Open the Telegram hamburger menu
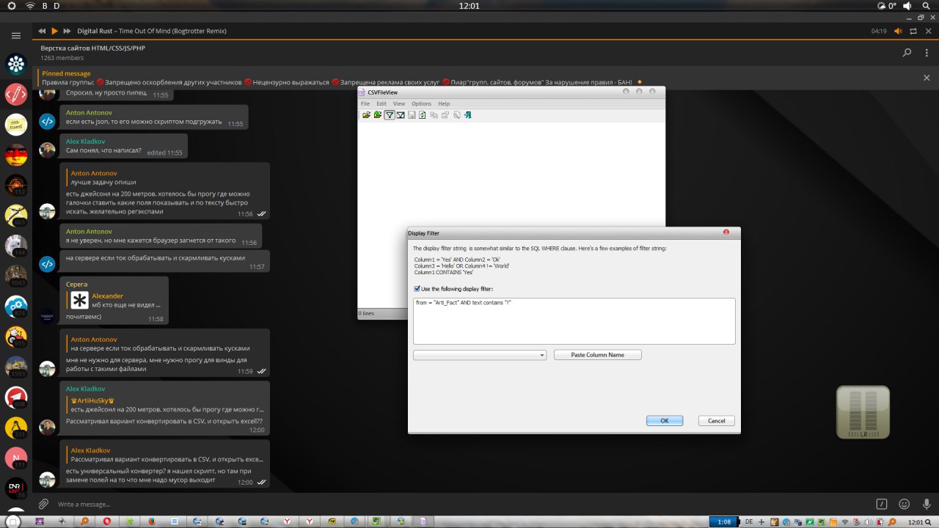The image size is (939, 528). click(x=16, y=35)
